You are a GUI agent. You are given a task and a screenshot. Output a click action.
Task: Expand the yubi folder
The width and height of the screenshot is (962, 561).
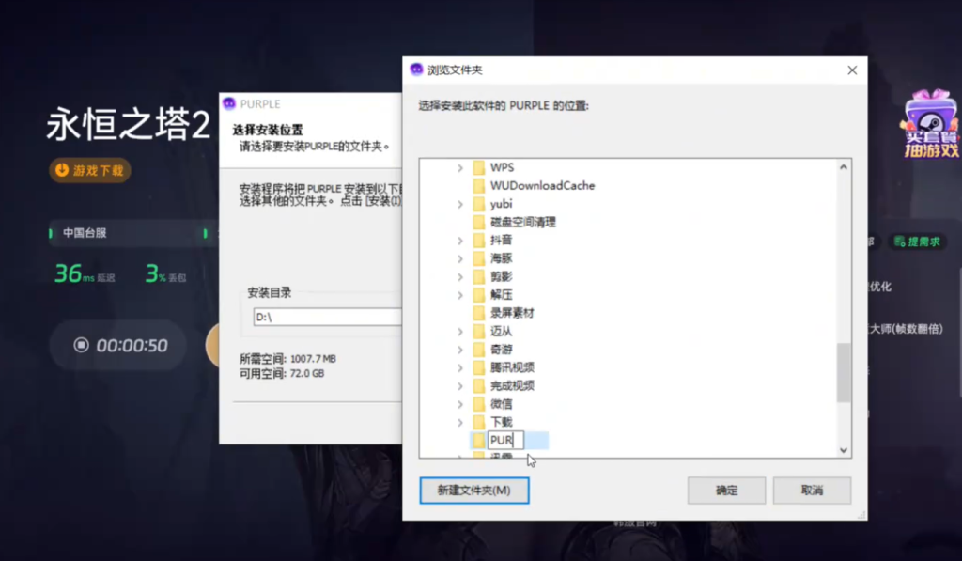click(460, 204)
